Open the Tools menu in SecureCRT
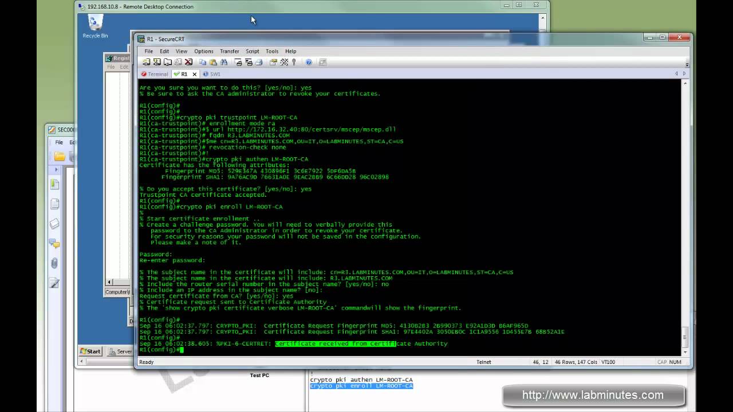 coord(272,51)
